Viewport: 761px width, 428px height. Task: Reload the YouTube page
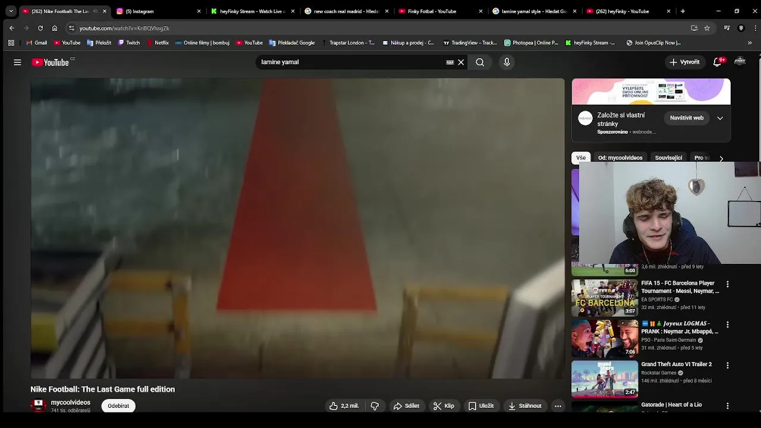[40, 28]
